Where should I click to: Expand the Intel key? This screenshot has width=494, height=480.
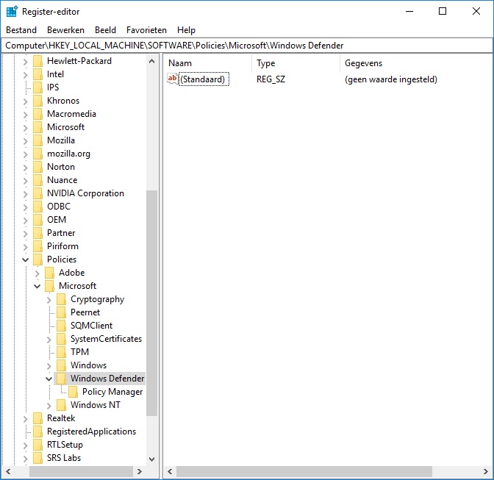tap(26, 74)
